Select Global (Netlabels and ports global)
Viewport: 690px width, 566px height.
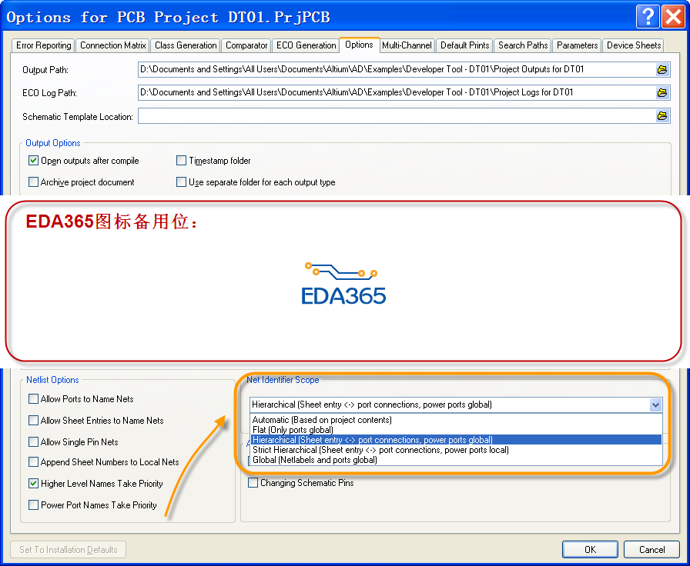tap(457, 460)
